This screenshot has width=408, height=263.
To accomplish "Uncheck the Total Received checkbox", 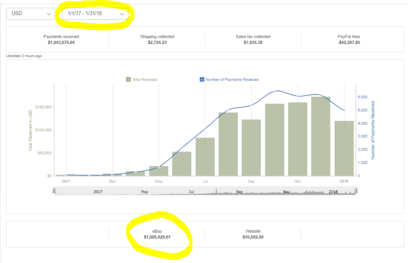I will 128,80.
